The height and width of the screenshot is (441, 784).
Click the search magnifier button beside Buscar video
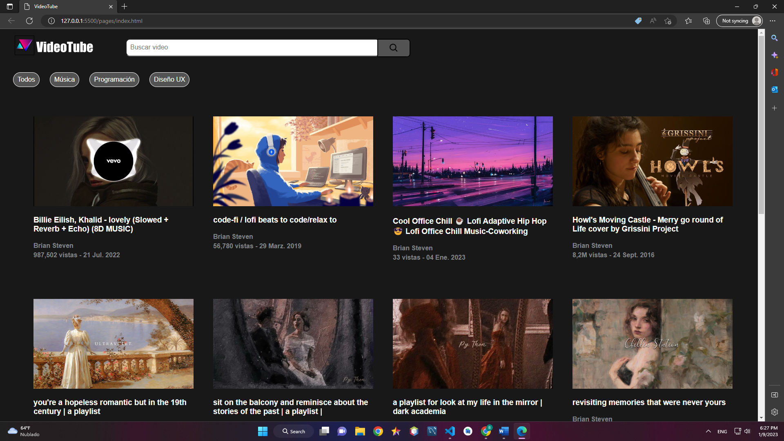tap(393, 48)
